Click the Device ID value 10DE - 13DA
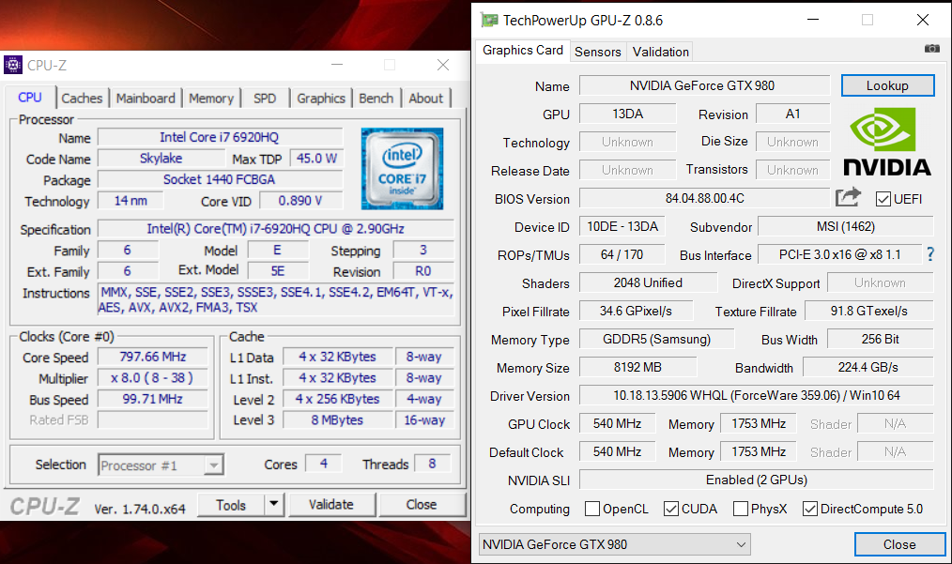Viewport: 952px width, 564px height. tap(622, 226)
